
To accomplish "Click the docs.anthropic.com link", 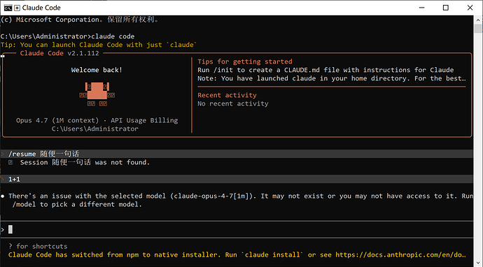I will 400,254.
